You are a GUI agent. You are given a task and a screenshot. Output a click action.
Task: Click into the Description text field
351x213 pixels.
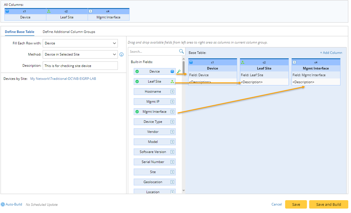pos(80,66)
